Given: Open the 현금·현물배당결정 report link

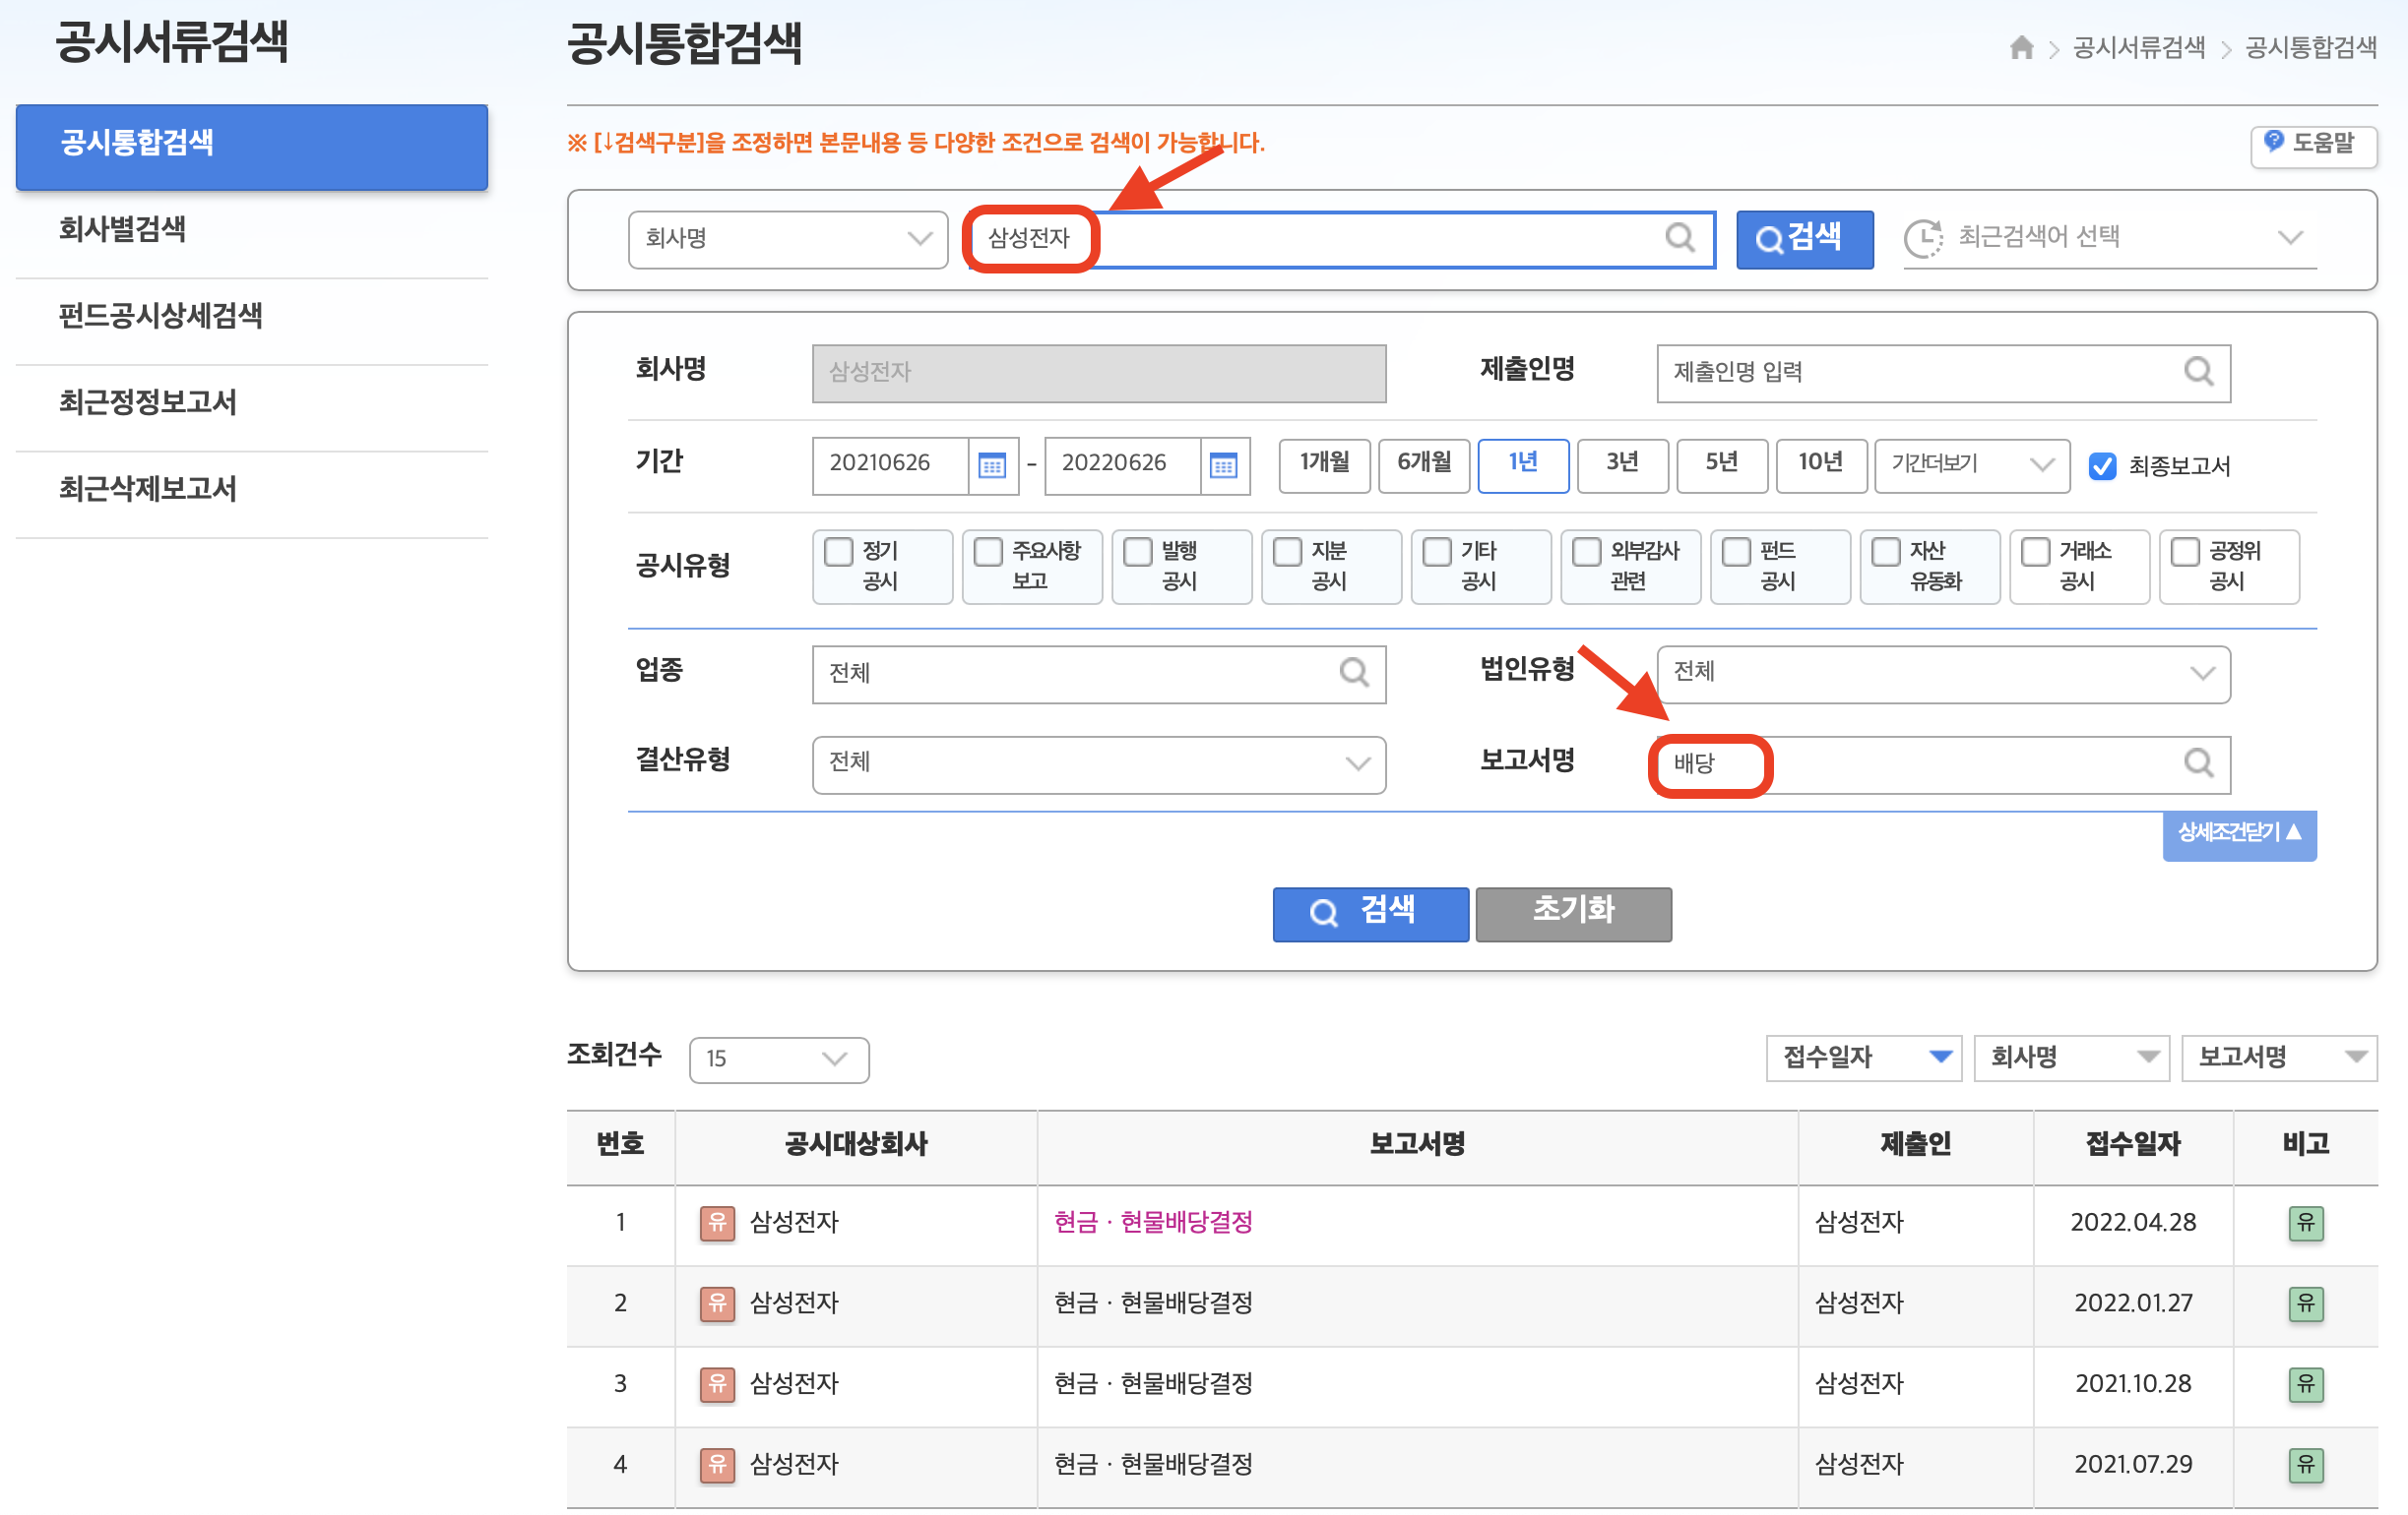Looking at the screenshot, I should tap(1152, 1222).
